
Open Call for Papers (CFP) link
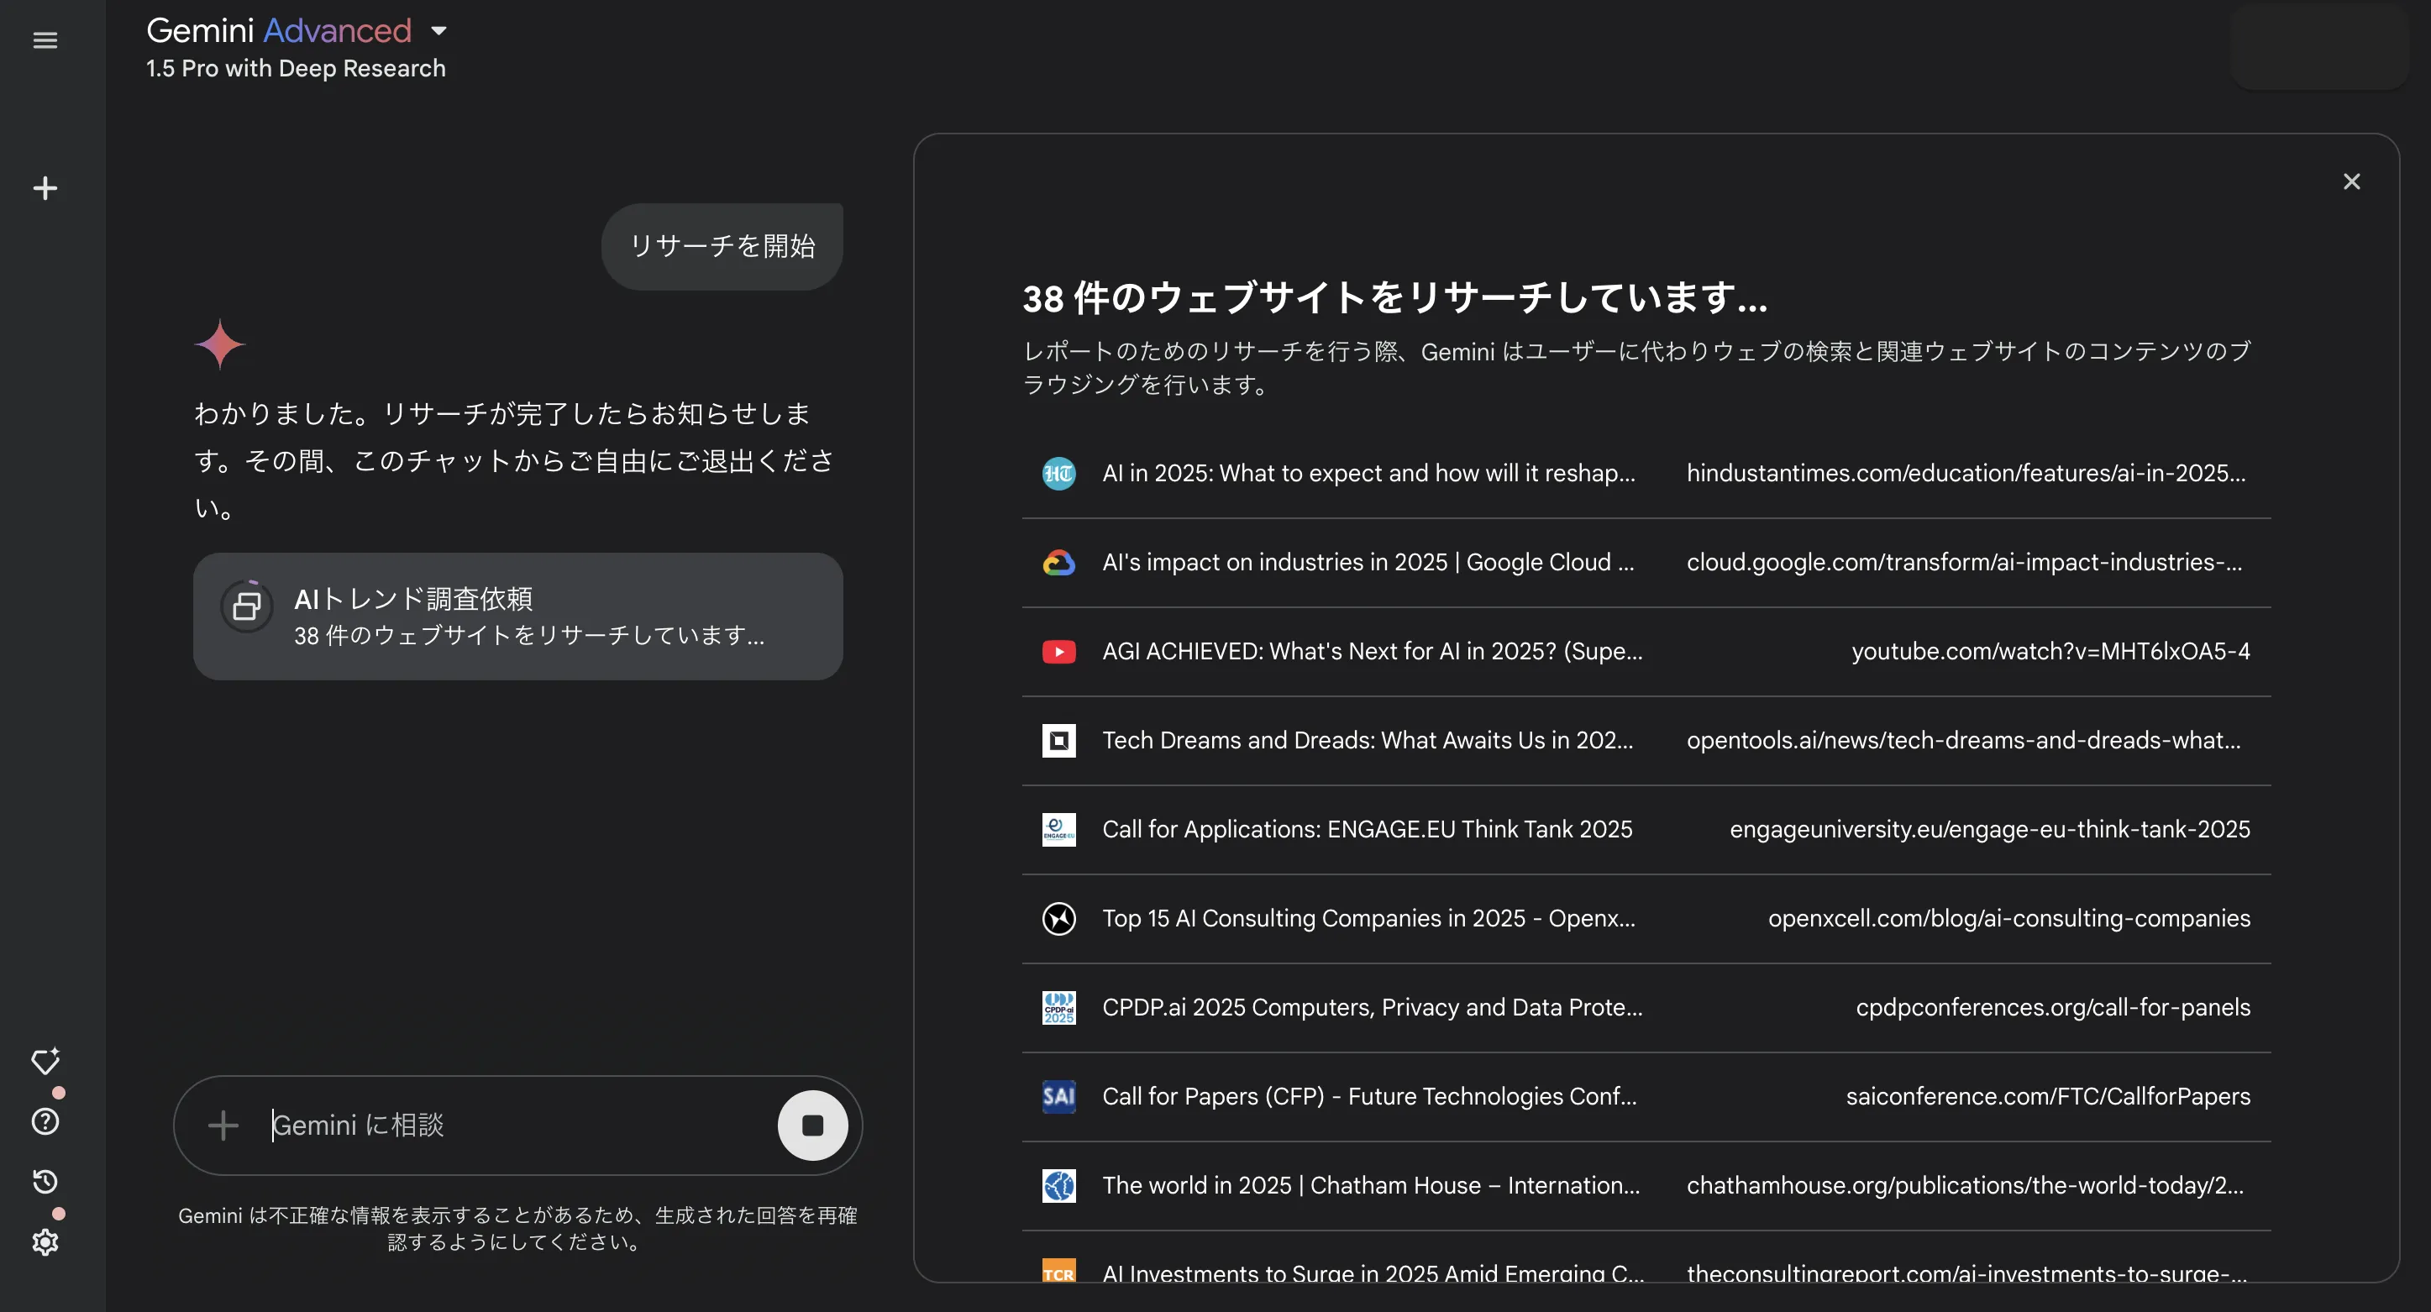coord(1369,1097)
